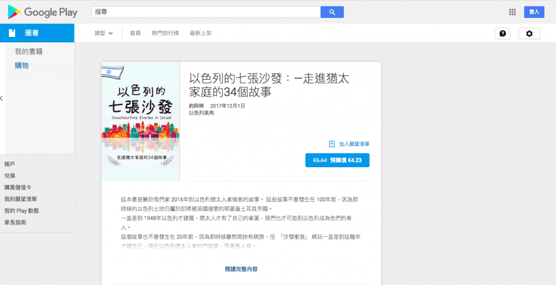Open the book cover thumbnail

141,122
